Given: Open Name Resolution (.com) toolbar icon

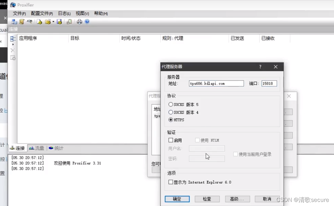Looking at the screenshot, I should tap(29, 21).
